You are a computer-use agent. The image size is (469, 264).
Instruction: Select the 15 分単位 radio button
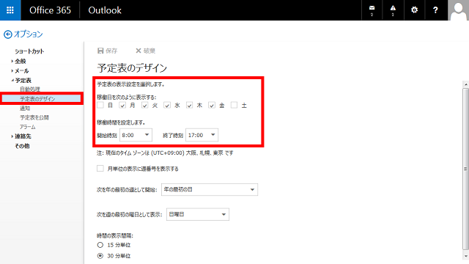click(x=100, y=245)
